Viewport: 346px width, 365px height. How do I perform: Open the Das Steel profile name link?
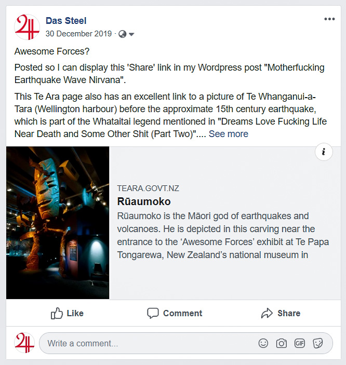click(66, 21)
